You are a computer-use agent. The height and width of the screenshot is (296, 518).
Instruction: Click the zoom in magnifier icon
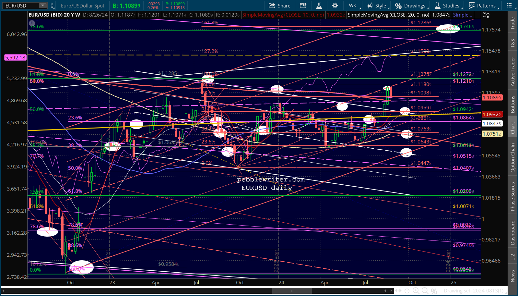point(416,291)
